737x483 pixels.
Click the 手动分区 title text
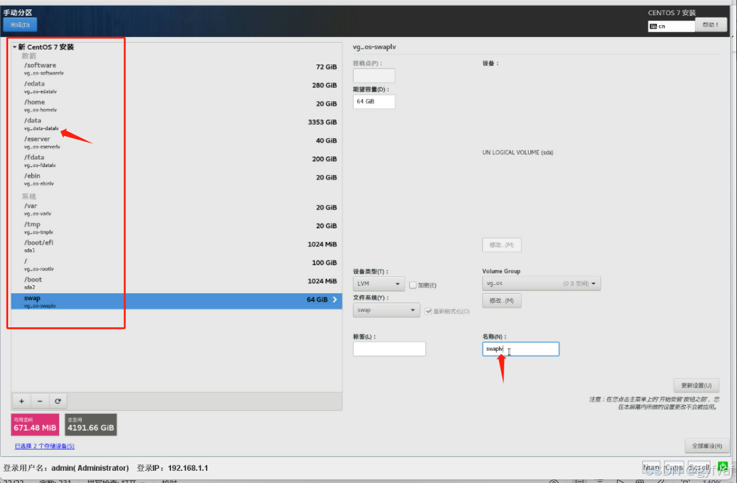18,12
